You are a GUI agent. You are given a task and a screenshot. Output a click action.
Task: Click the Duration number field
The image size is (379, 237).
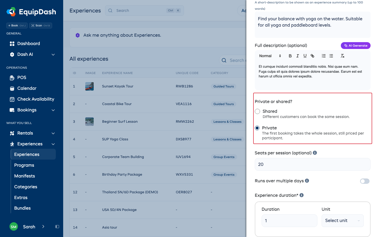[x=290, y=221]
